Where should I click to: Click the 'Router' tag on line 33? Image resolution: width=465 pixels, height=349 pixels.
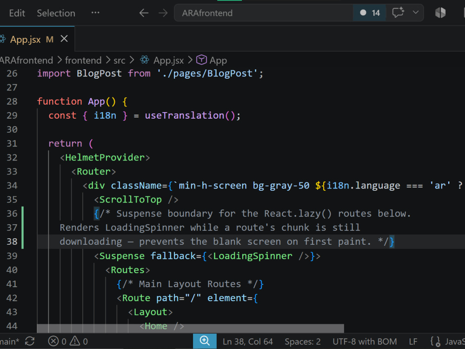[93, 172]
